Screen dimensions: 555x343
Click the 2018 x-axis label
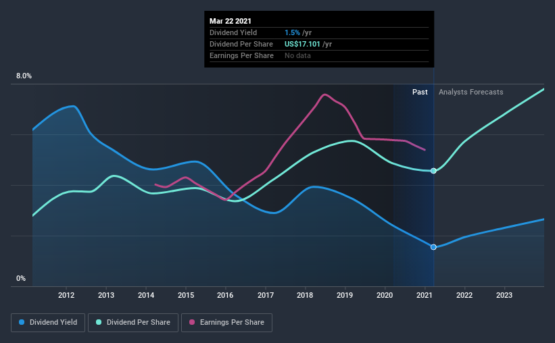point(305,295)
